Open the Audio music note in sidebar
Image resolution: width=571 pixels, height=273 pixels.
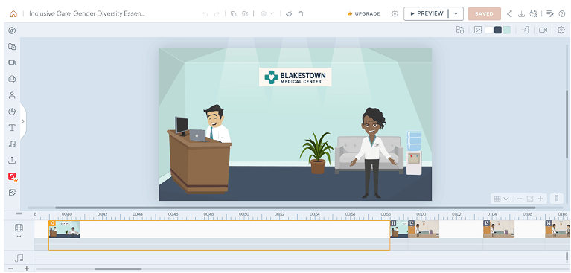click(12, 144)
